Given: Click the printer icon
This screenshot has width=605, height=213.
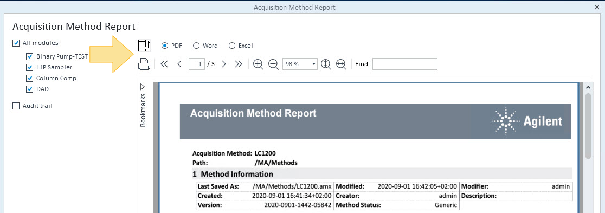Looking at the screenshot, I should (144, 64).
